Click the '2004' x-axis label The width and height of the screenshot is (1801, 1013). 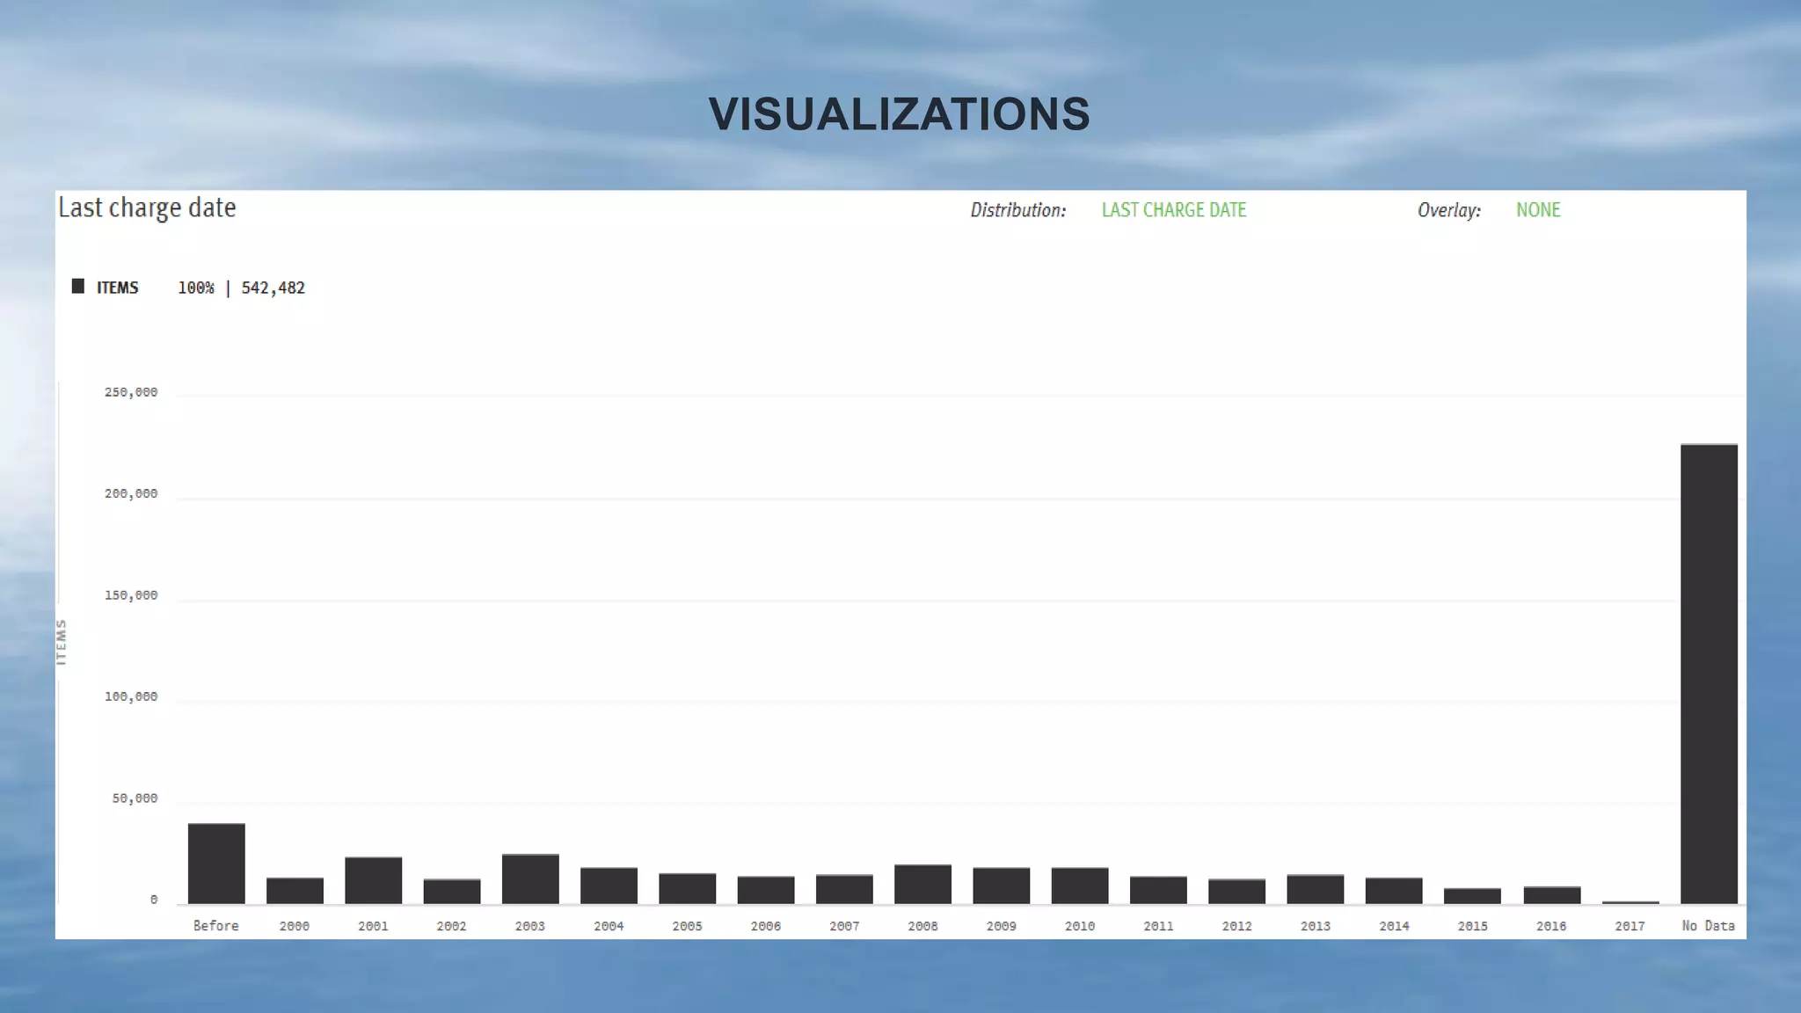[x=609, y=926]
